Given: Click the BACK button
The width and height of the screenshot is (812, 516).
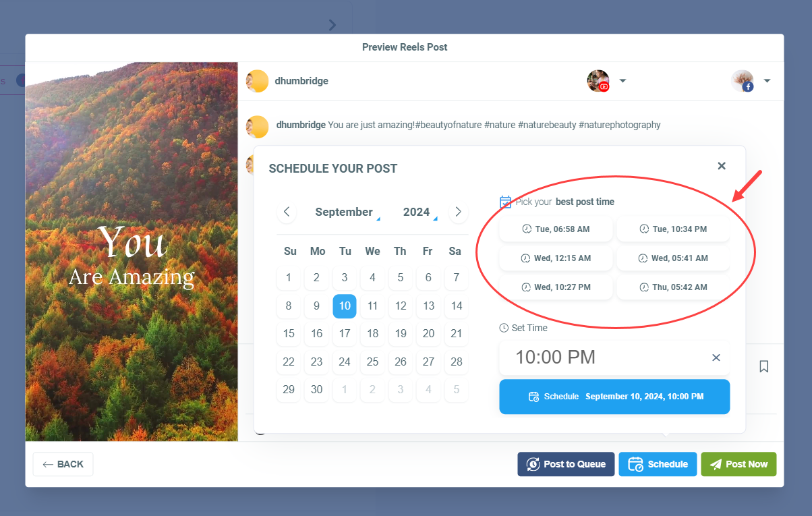Looking at the screenshot, I should (63, 464).
